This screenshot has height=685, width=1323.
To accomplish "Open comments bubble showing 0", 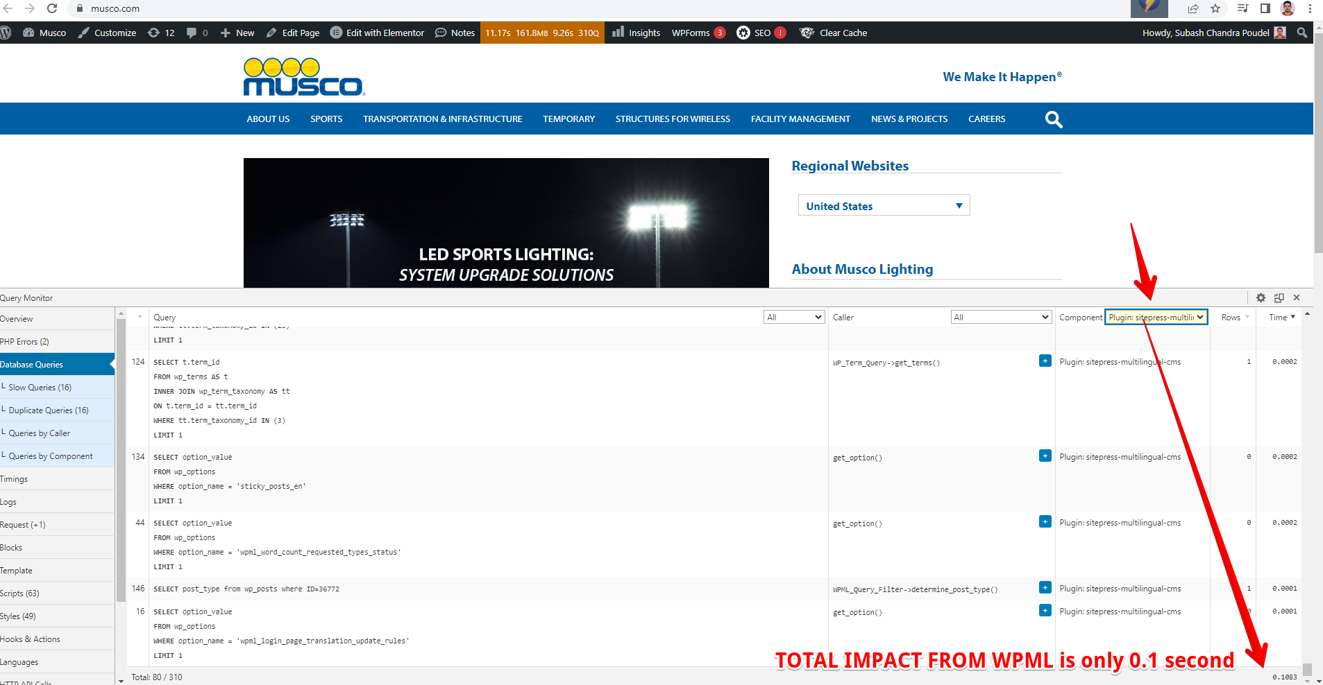I will pyautogui.click(x=197, y=33).
